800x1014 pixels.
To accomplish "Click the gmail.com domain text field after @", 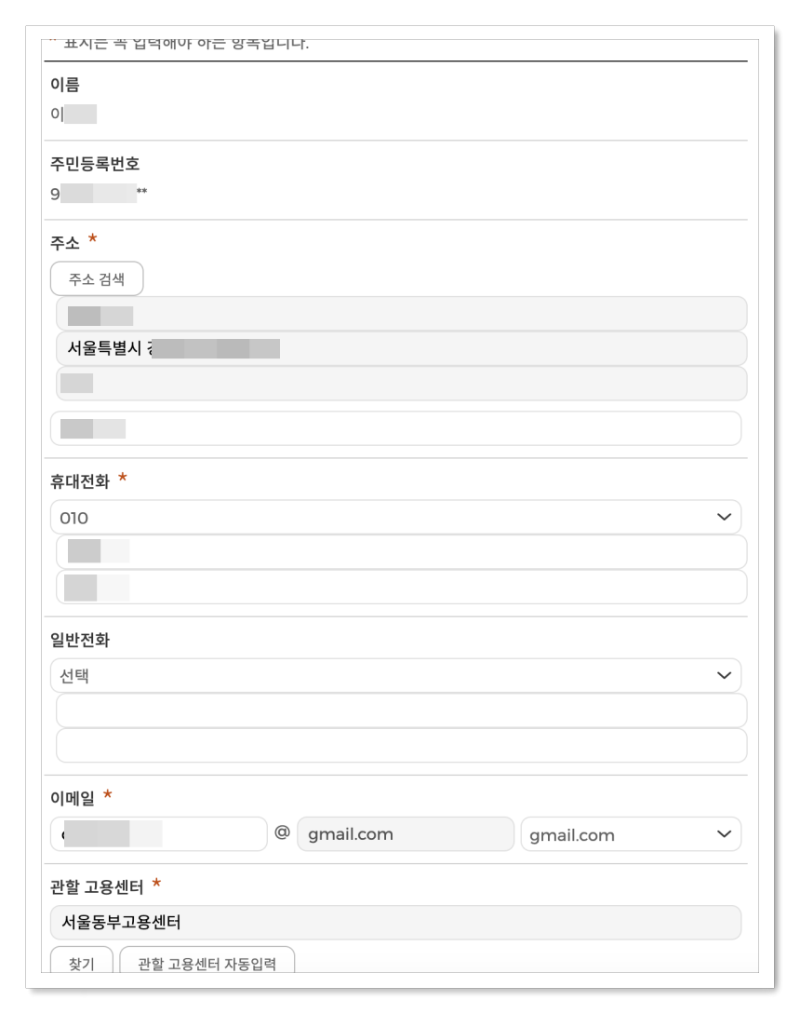I will pyautogui.click(x=406, y=834).
